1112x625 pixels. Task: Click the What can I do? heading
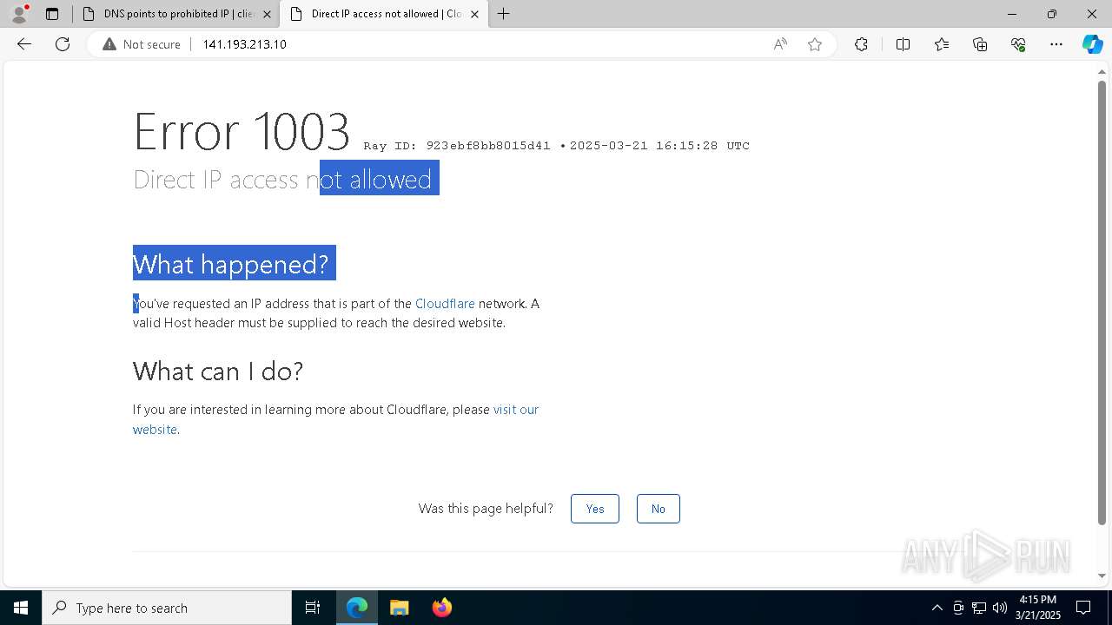tap(218, 372)
